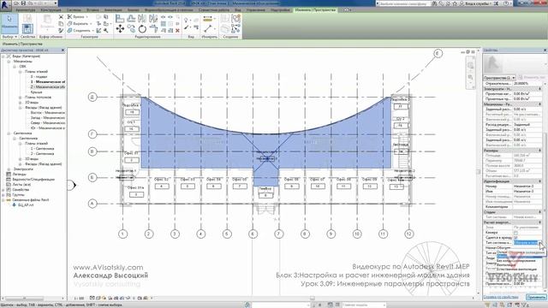The image size is (548, 308).
Task: Switch to the Архитектура ribbon tab
Action: [25, 10]
